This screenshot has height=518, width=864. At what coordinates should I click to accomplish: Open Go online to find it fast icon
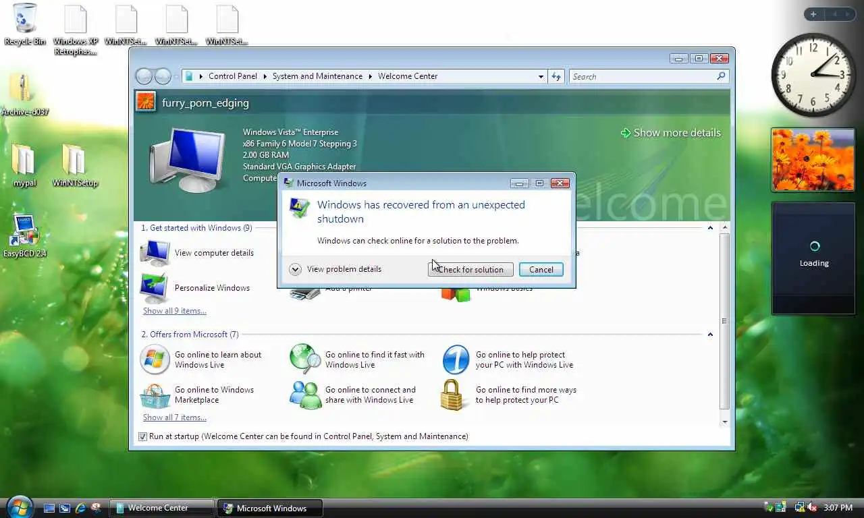305,359
